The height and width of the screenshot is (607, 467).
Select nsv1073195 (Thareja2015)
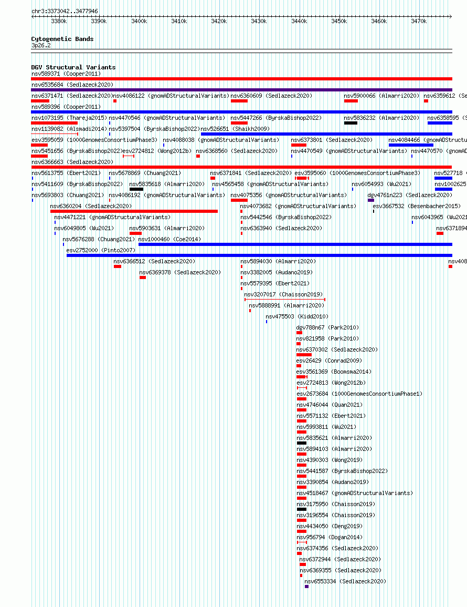pos(69,118)
